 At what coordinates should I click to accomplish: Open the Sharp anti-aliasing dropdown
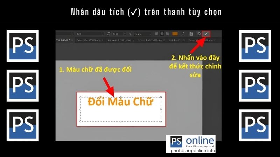pyautogui.click(x=143, y=34)
